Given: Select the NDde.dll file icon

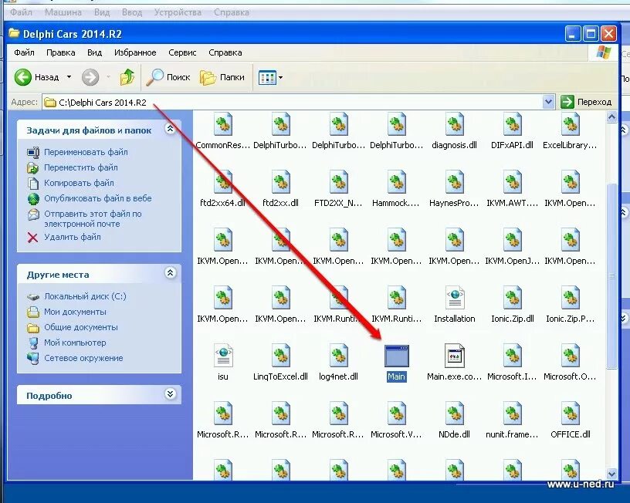Looking at the screenshot, I should 455,414.
